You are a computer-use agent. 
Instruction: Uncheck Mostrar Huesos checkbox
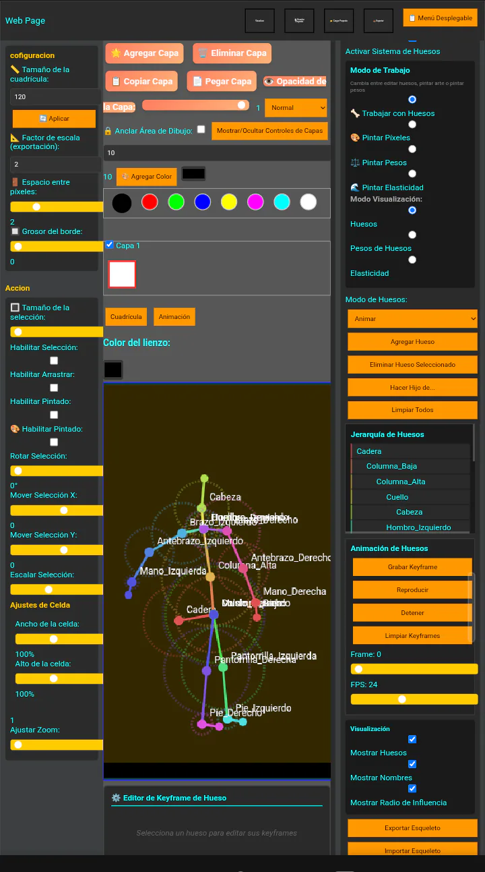coord(412,739)
